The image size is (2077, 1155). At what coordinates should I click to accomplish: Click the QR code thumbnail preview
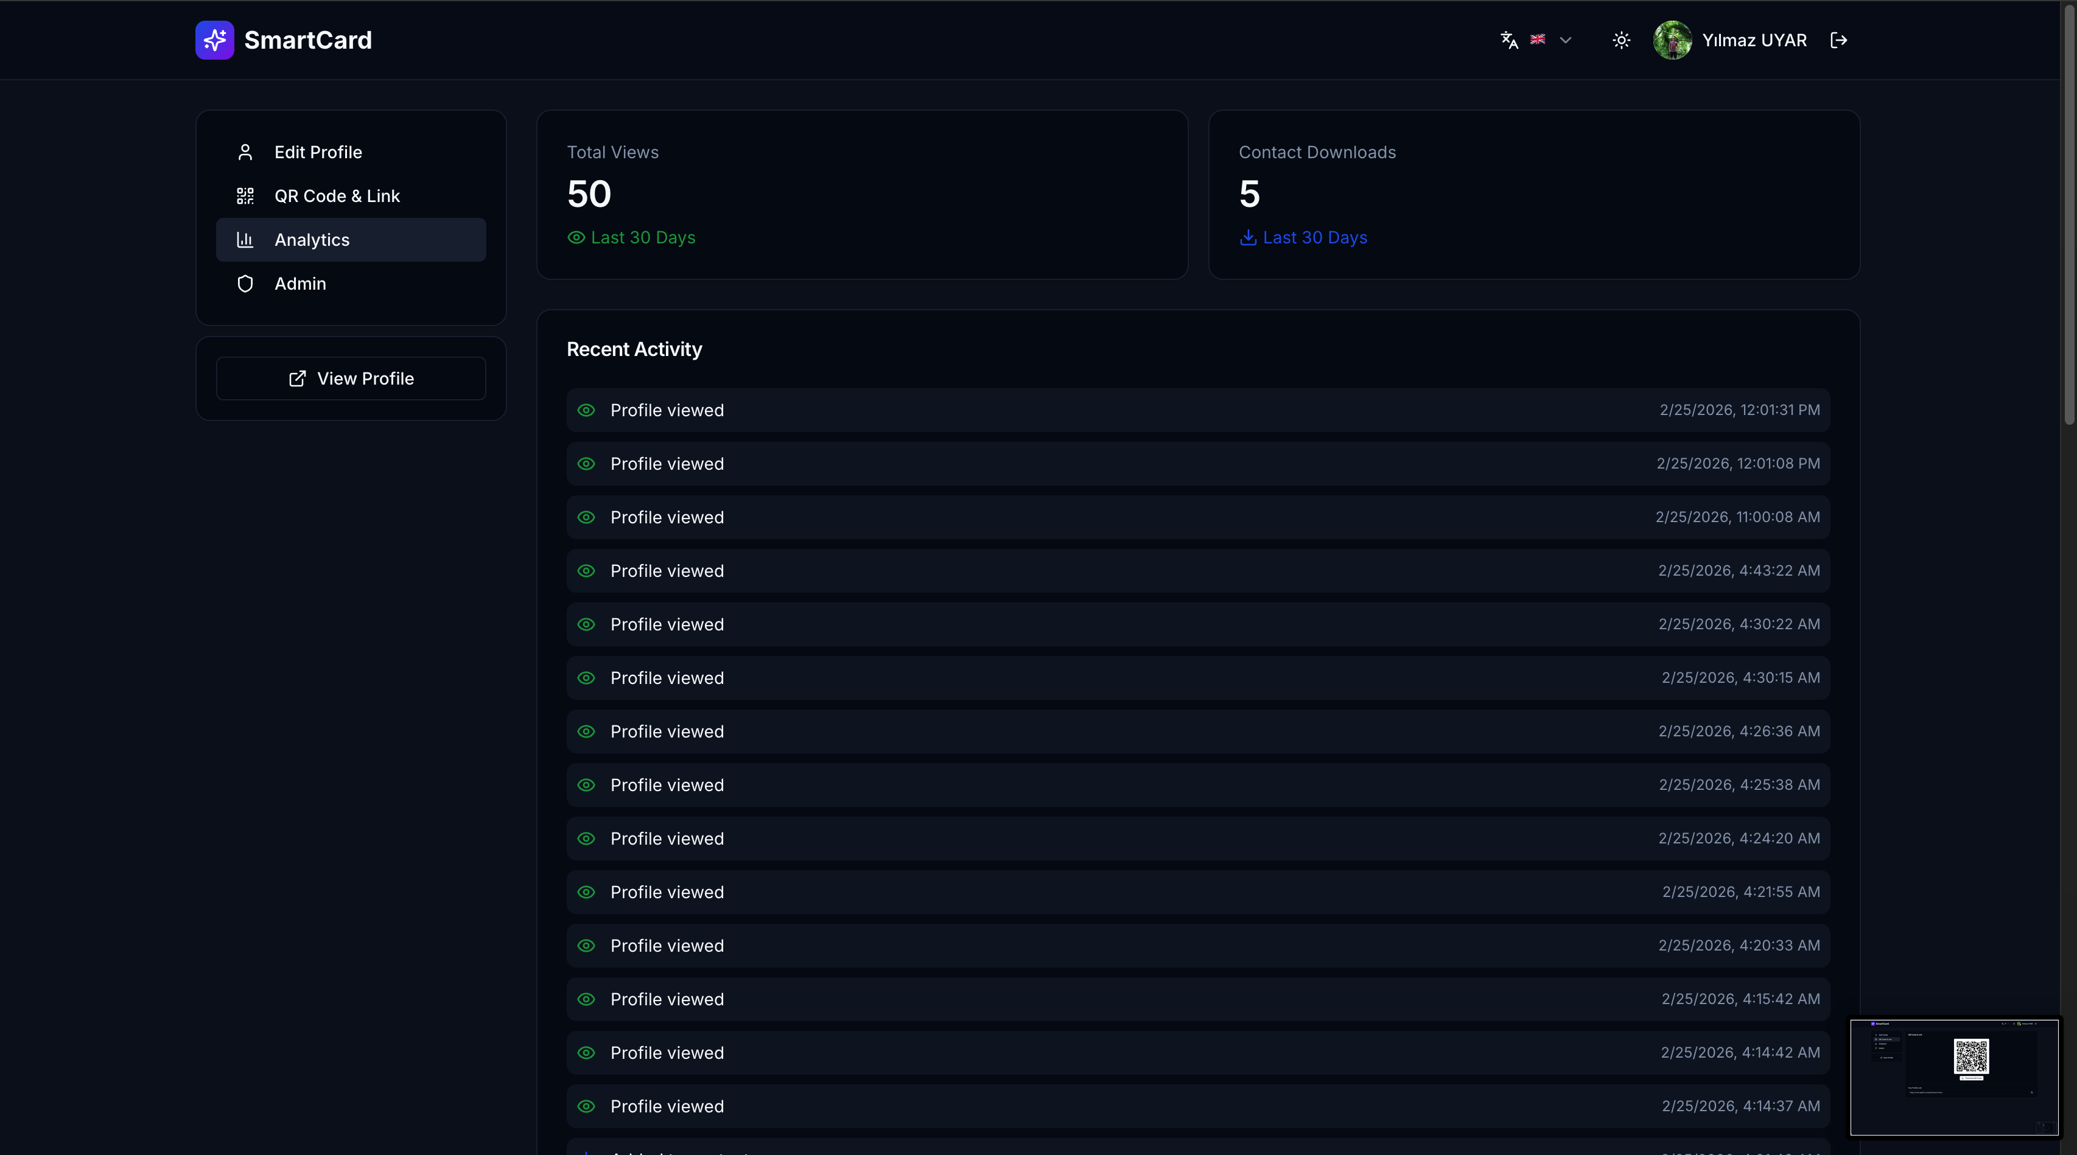(1970, 1056)
